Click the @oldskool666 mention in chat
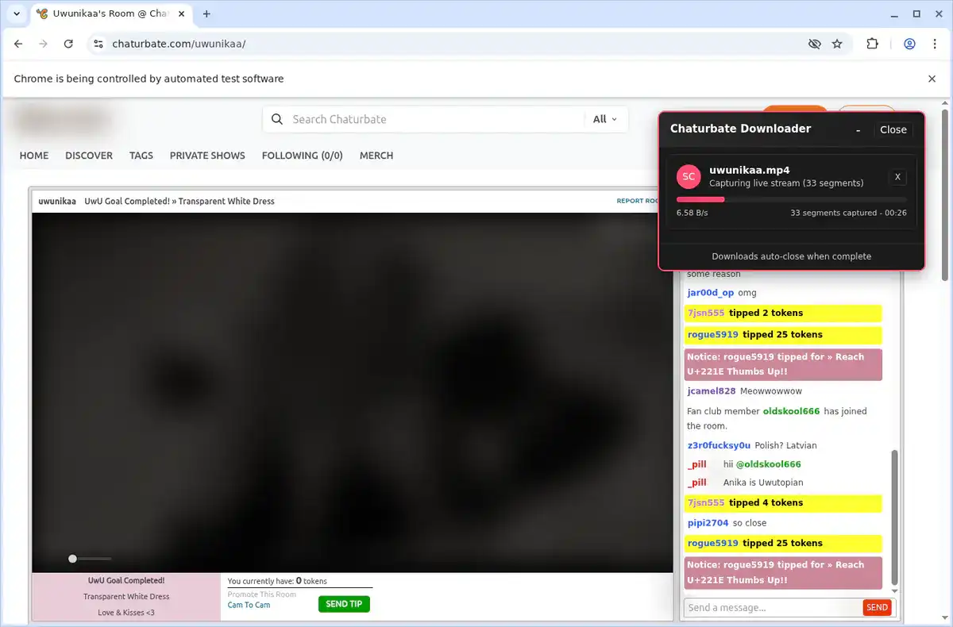Viewport: 953px width, 627px height. [x=769, y=464]
